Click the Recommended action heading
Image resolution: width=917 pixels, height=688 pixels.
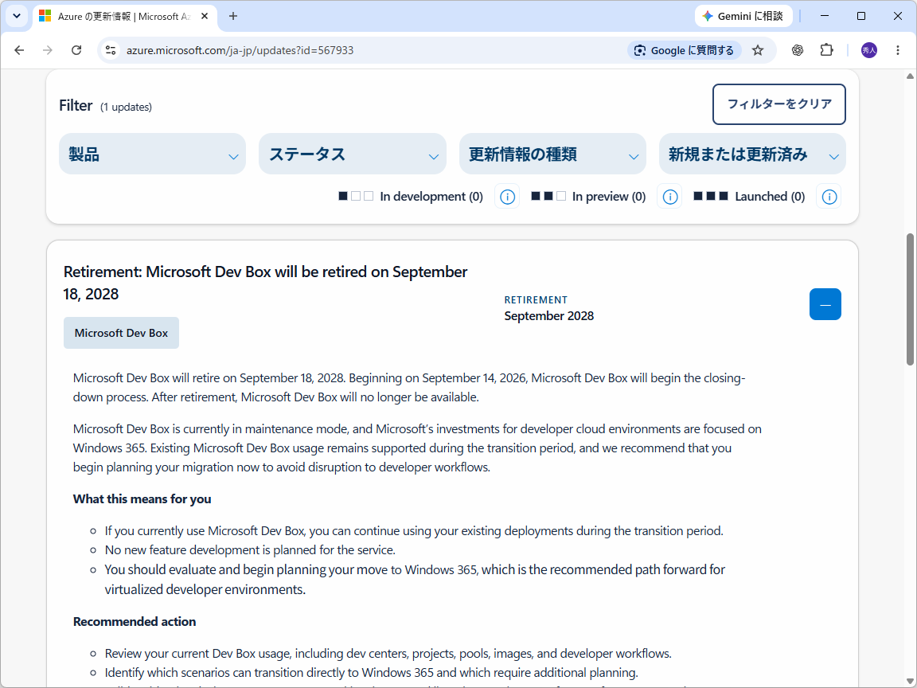click(x=135, y=621)
